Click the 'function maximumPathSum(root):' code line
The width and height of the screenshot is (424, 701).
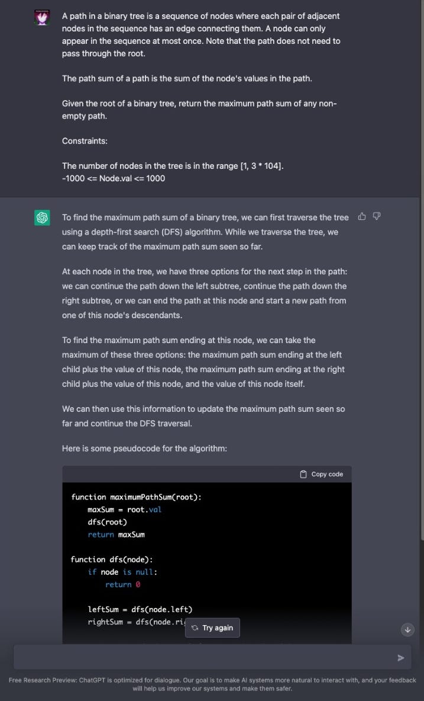pos(136,497)
